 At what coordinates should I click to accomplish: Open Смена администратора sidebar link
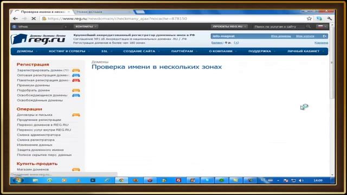point(38,135)
